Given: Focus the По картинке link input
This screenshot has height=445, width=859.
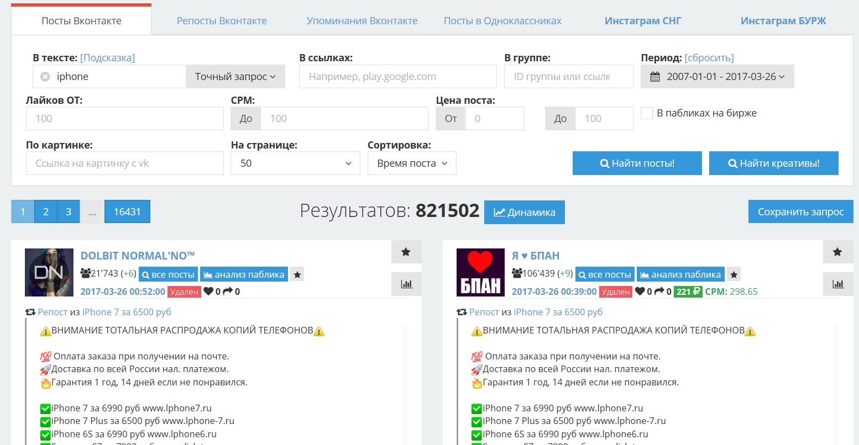Looking at the screenshot, I should pyautogui.click(x=125, y=163).
